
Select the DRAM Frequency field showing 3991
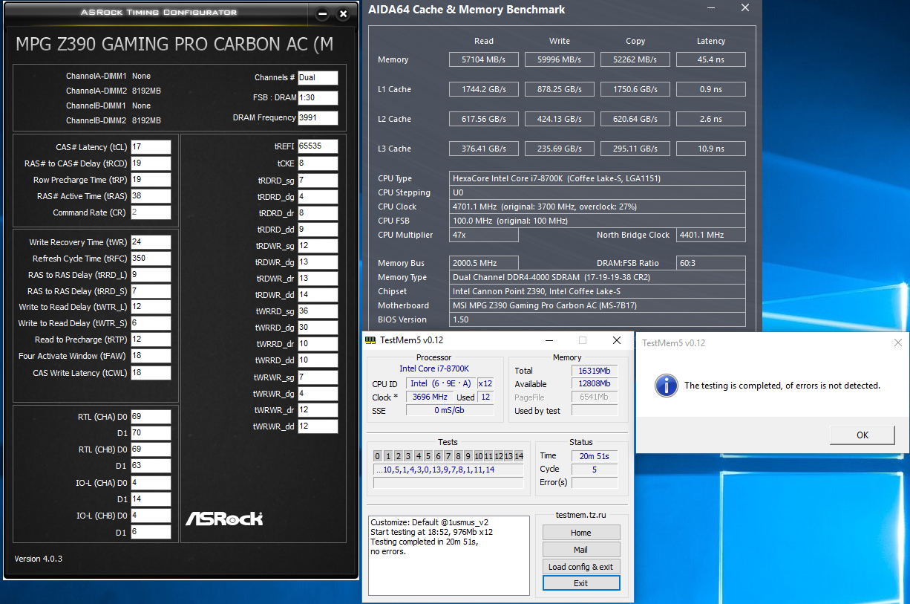(x=318, y=117)
